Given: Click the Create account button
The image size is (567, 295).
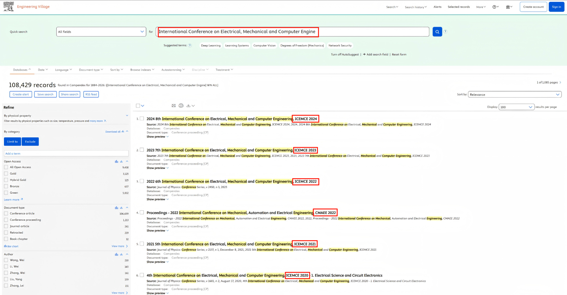Looking at the screenshot, I should (x=533, y=7).
